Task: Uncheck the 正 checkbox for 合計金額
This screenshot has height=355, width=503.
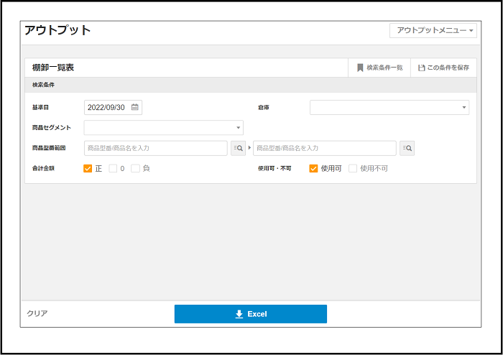Action: [88, 168]
